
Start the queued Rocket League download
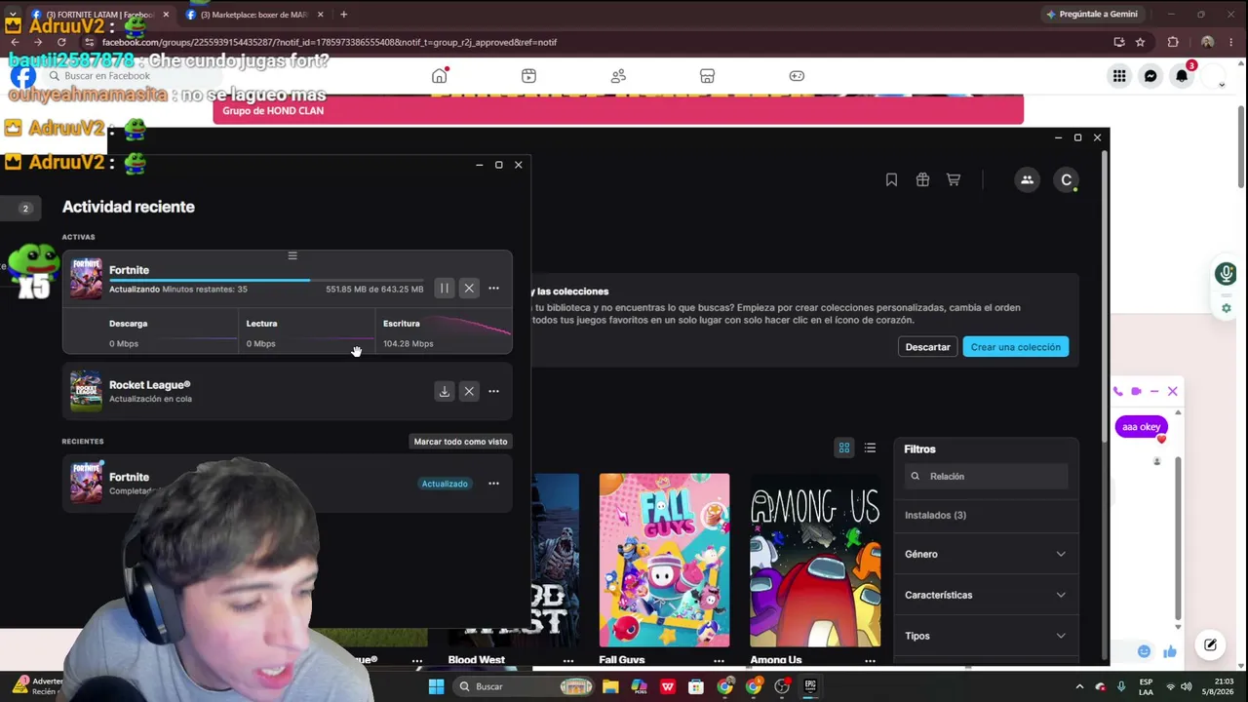click(444, 392)
